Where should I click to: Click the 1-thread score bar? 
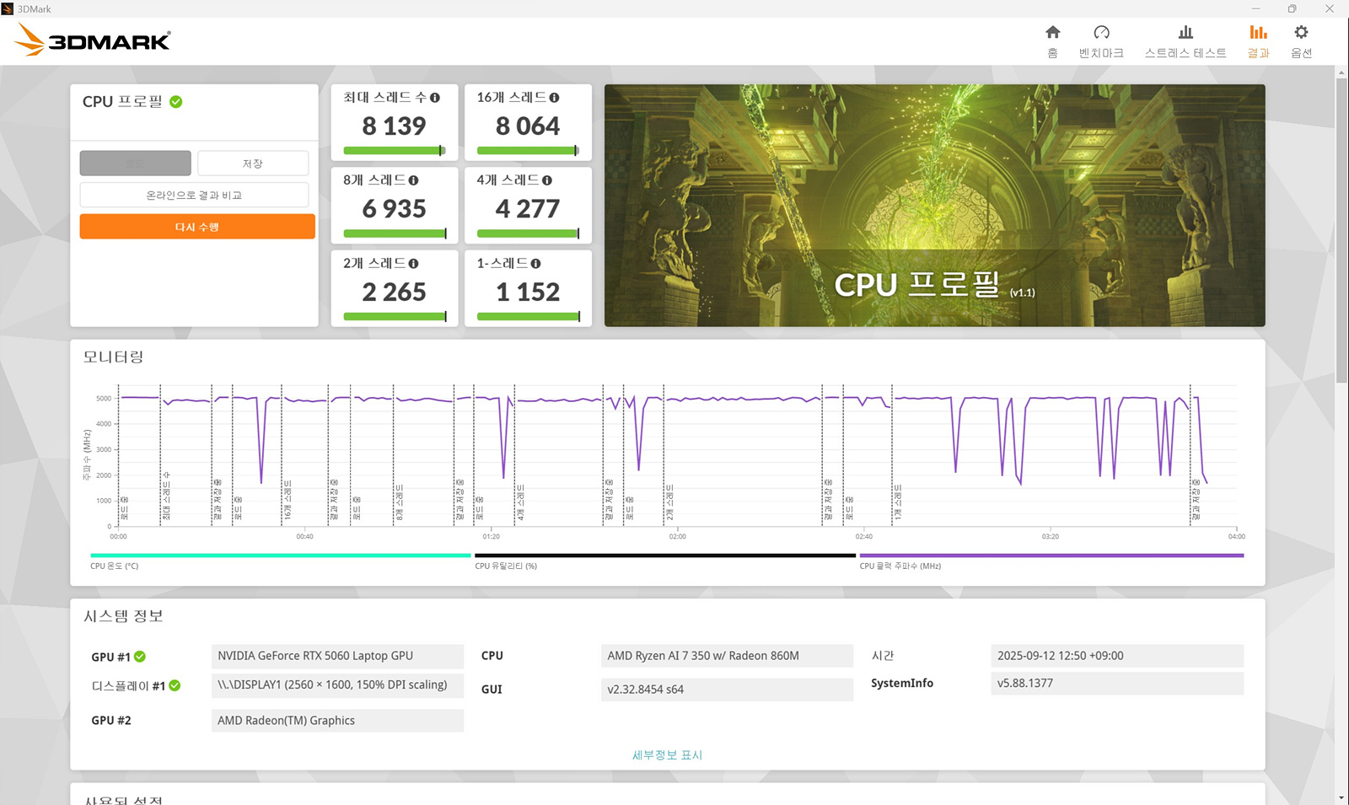(x=528, y=317)
